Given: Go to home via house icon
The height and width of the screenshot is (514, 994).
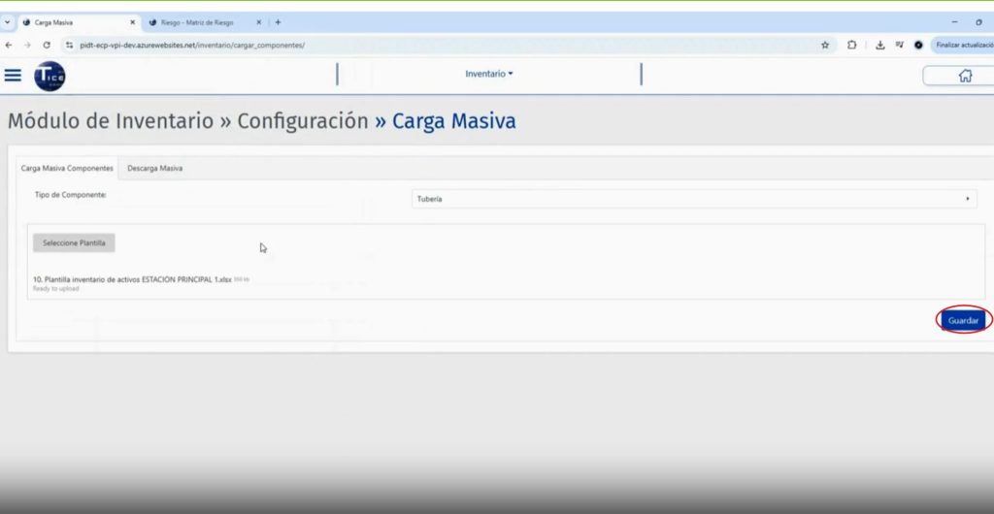Looking at the screenshot, I should [x=964, y=76].
